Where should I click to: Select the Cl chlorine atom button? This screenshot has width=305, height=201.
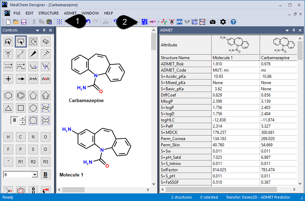[x=46, y=149]
